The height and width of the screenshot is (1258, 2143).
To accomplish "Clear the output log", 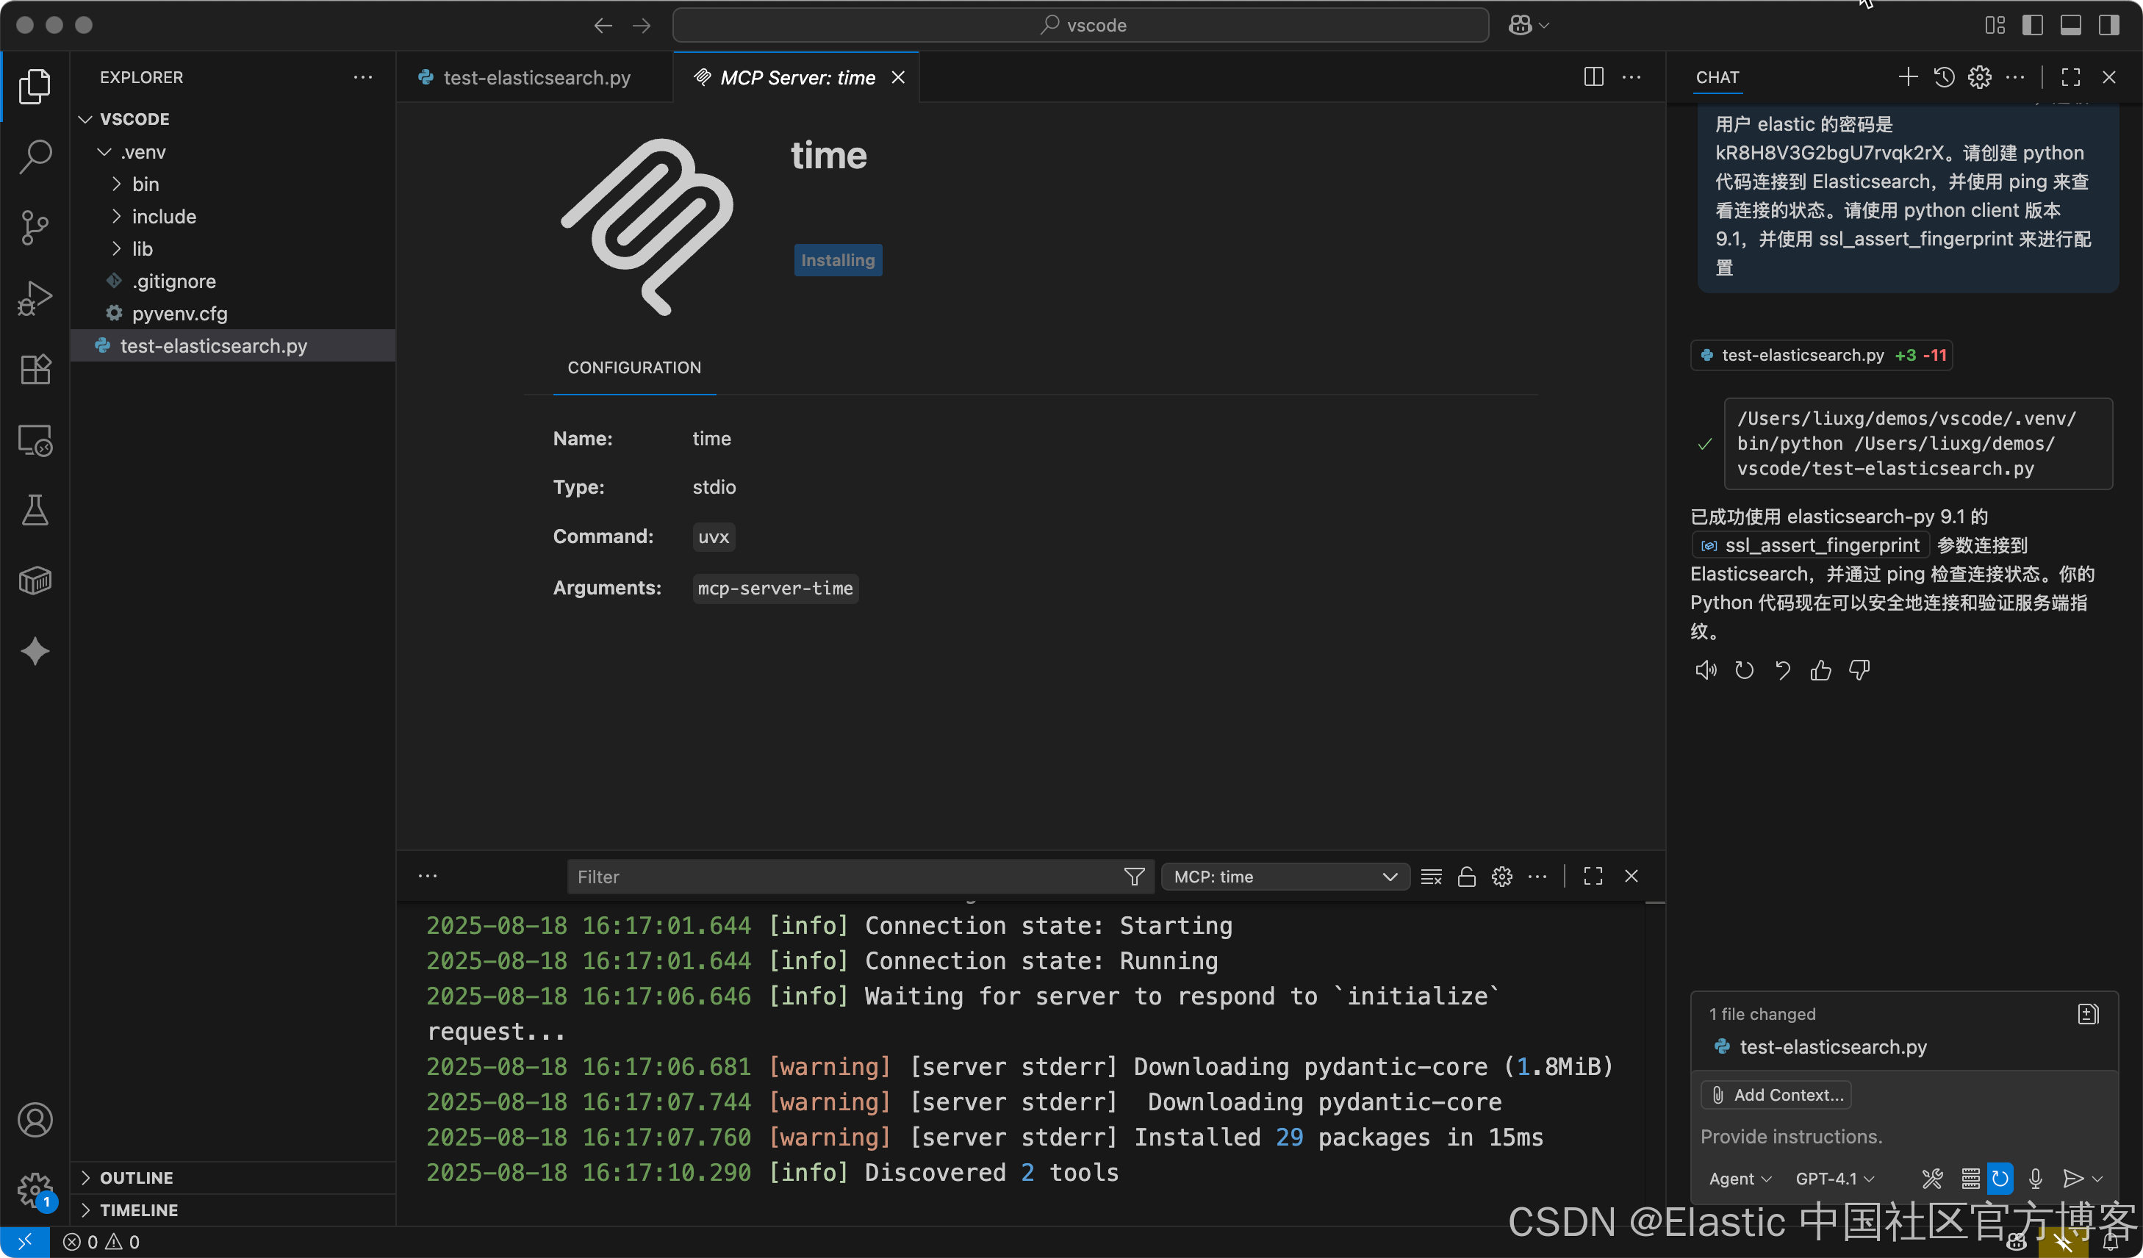I will [x=1431, y=877].
